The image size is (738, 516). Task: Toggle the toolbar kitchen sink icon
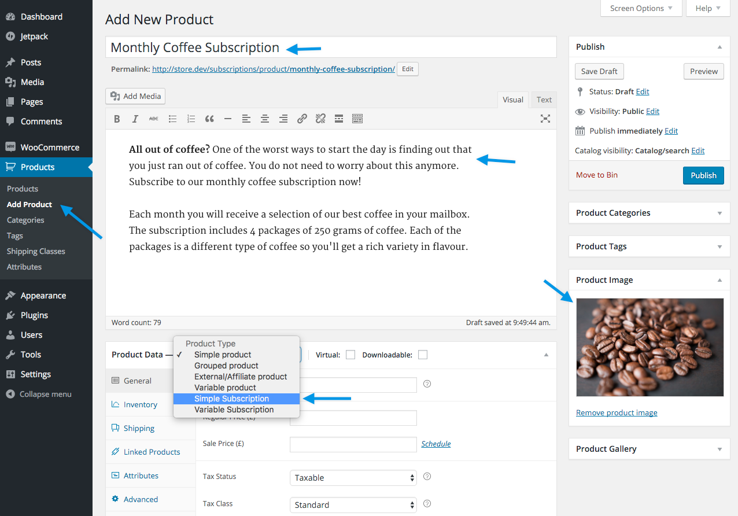point(357,119)
